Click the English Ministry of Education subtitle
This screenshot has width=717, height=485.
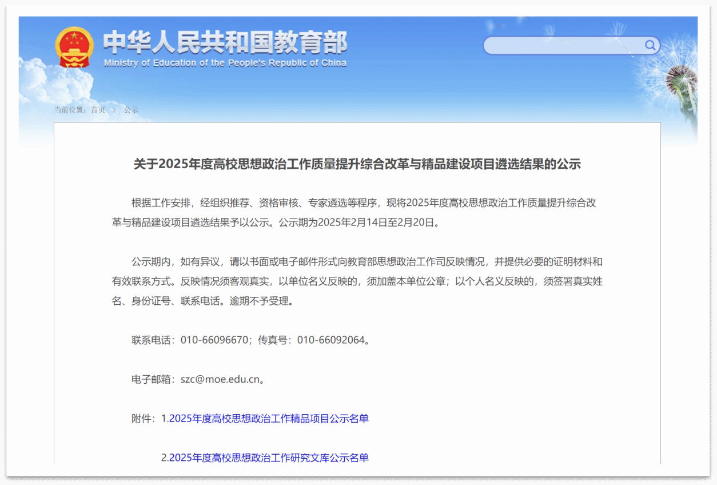pyautogui.click(x=225, y=63)
